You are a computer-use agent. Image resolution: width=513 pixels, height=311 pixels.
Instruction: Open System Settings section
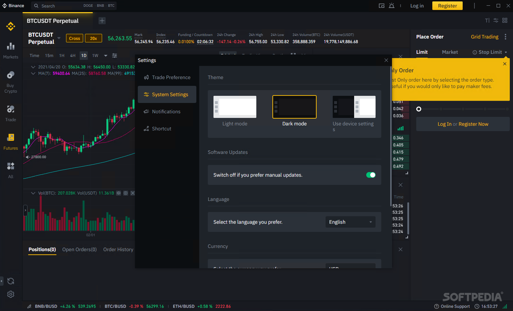(x=167, y=94)
